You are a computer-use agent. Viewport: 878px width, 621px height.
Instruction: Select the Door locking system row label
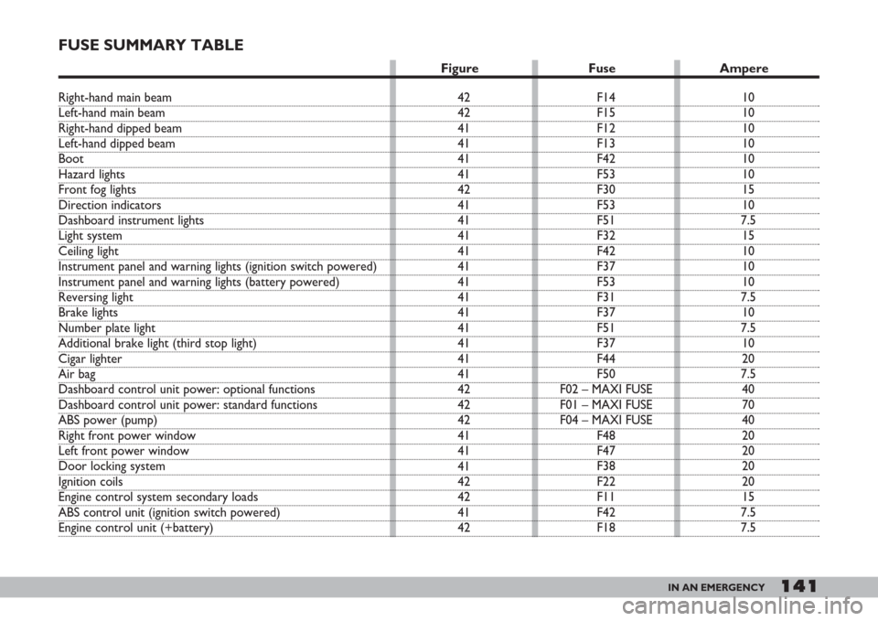(x=112, y=466)
